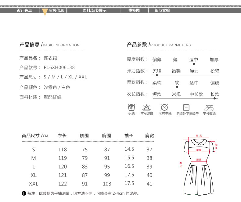
Task: Click the 柔软指数 label
Action: click(137, 82)
